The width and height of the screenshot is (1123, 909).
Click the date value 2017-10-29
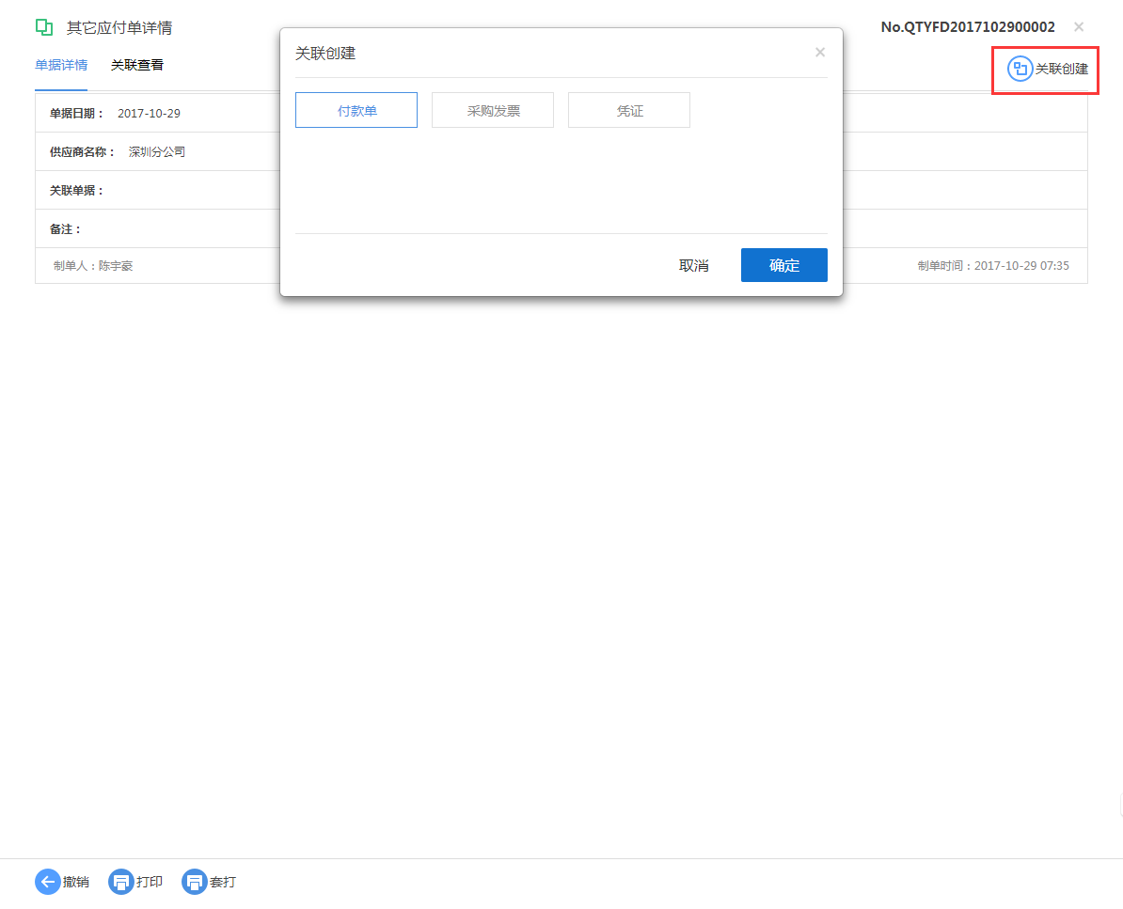[149, 113]
